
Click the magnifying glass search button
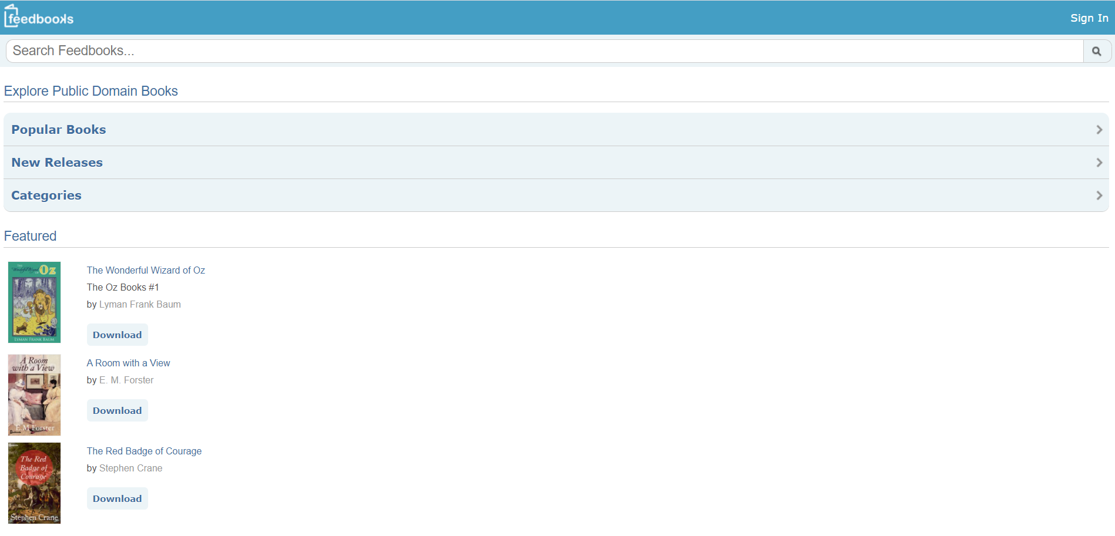pos(1096,51)
